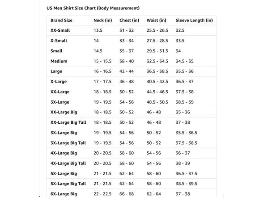The width and height of the screenshot is (263, 197).
Task: Click the Neck (in) column header
Action: 103,20
